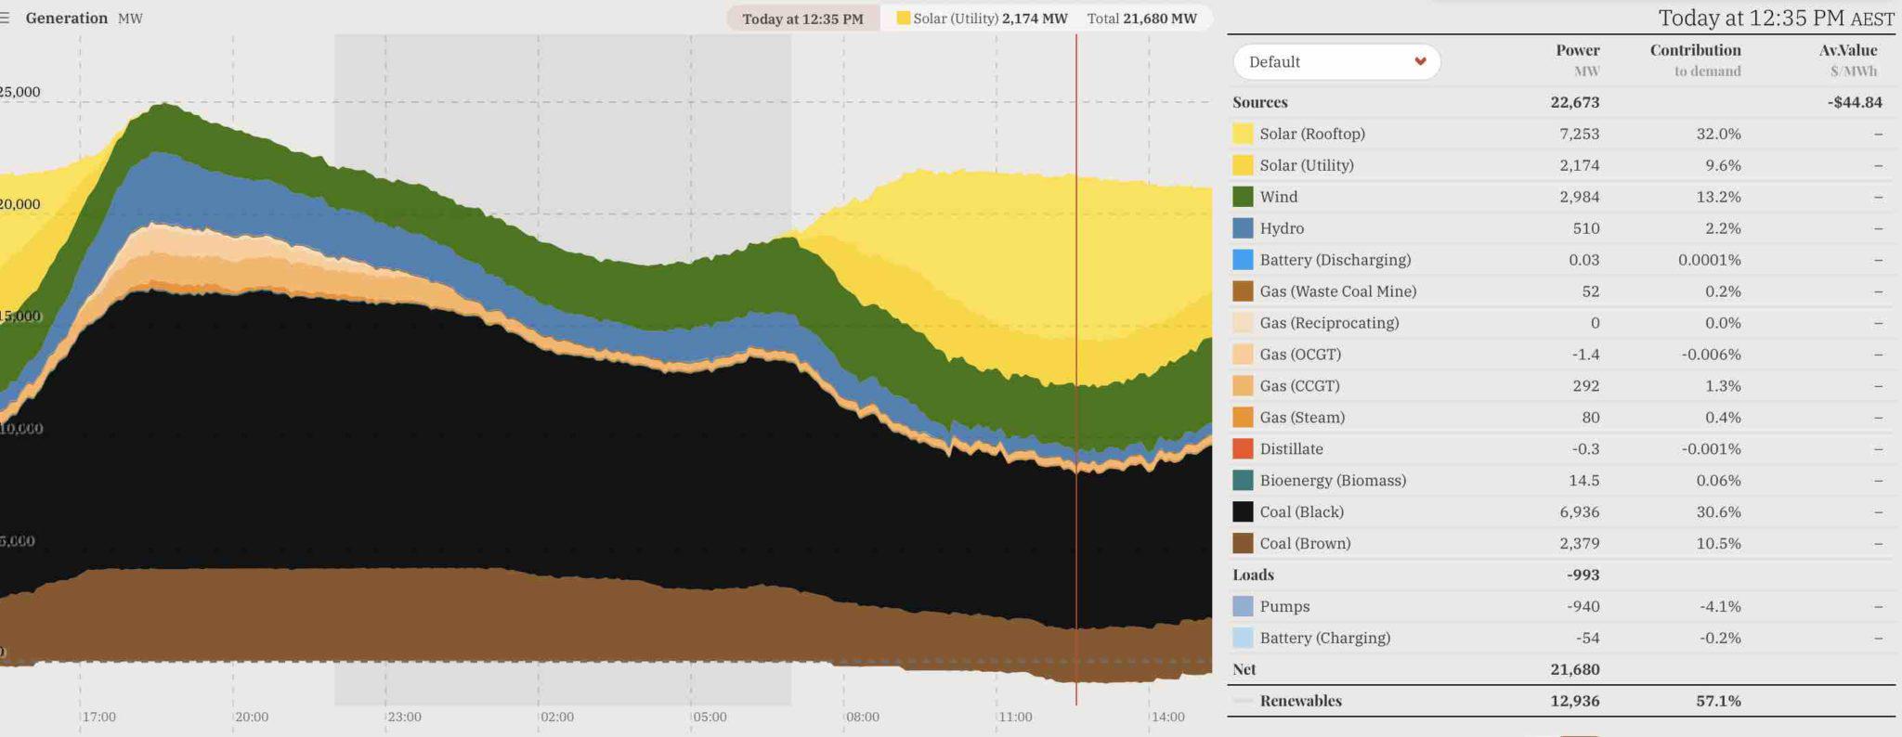Select the Pumps row label

(x=1284, y=607)
